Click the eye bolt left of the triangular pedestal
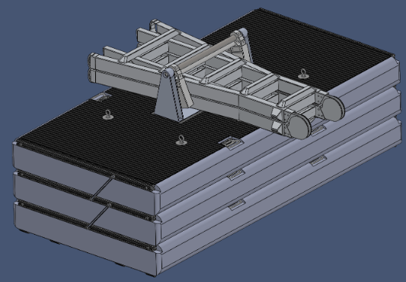This screenshot has height=282, width=406. 107,114
